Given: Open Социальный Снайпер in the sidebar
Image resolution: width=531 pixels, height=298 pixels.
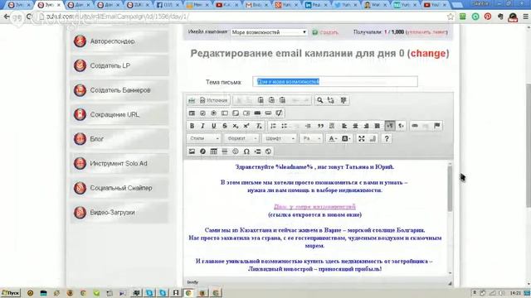Looking at the screenshot, I should point(119,188).
